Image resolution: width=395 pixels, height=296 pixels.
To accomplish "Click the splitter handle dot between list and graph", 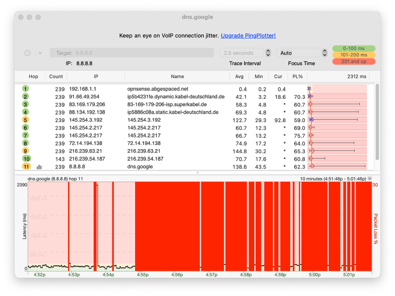I will pos(198,173).
